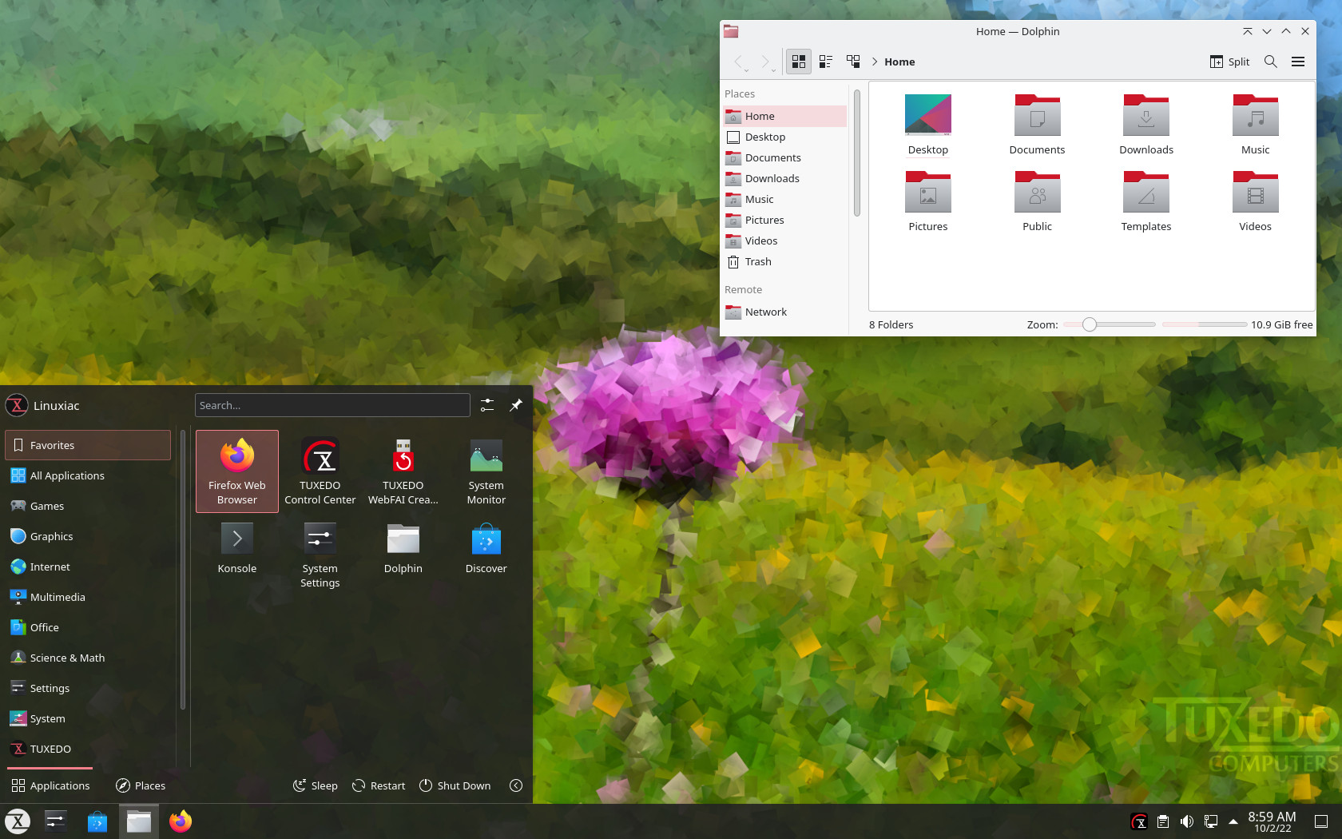Switch Dolphin to Compact view mode
Screen dimensions: 1342x839
click(x=826, y=62)
